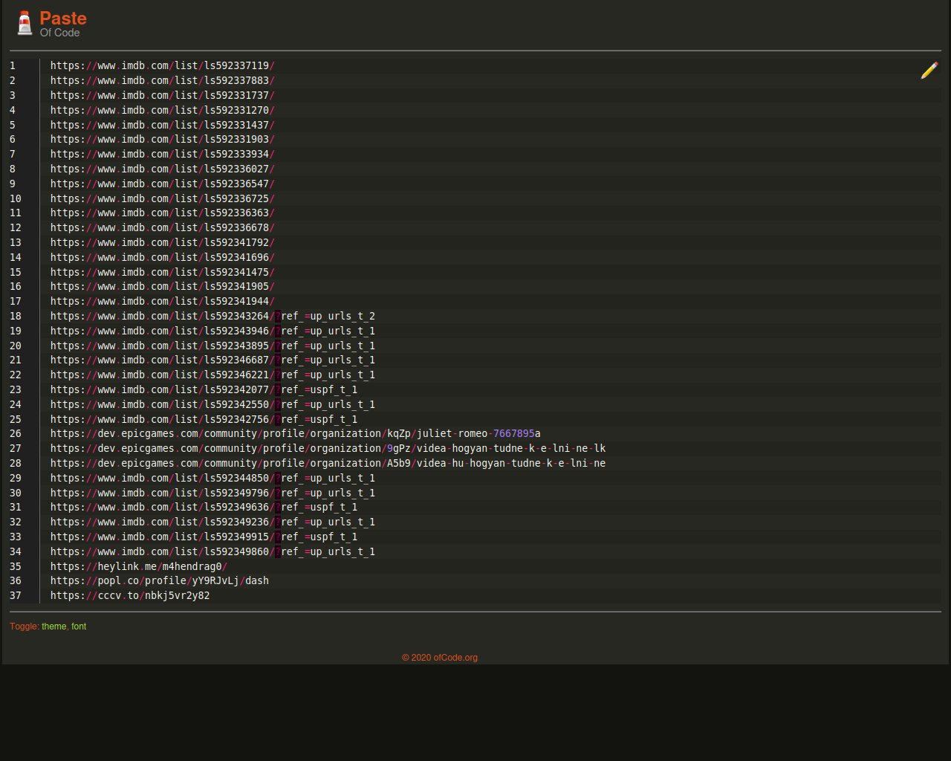951x761 pixels.
Task: Select line 7 URL ls592333934
Action: pos(163,154)
